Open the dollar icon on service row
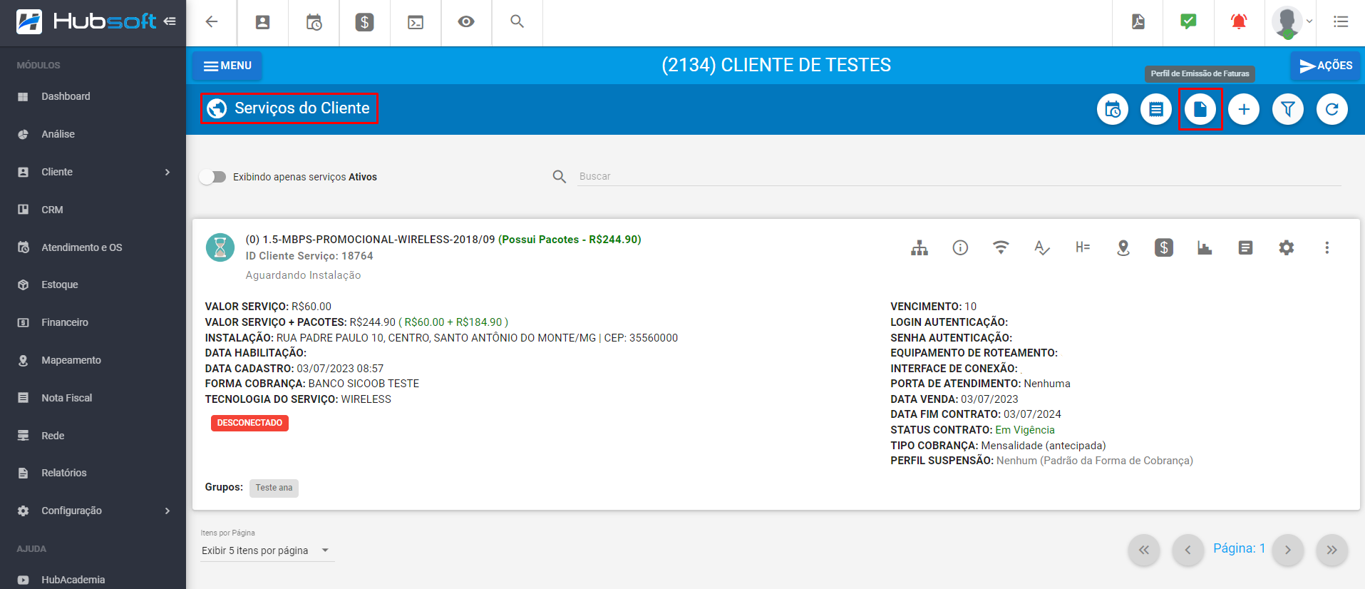1365x589 pixels. point(1164,247)
